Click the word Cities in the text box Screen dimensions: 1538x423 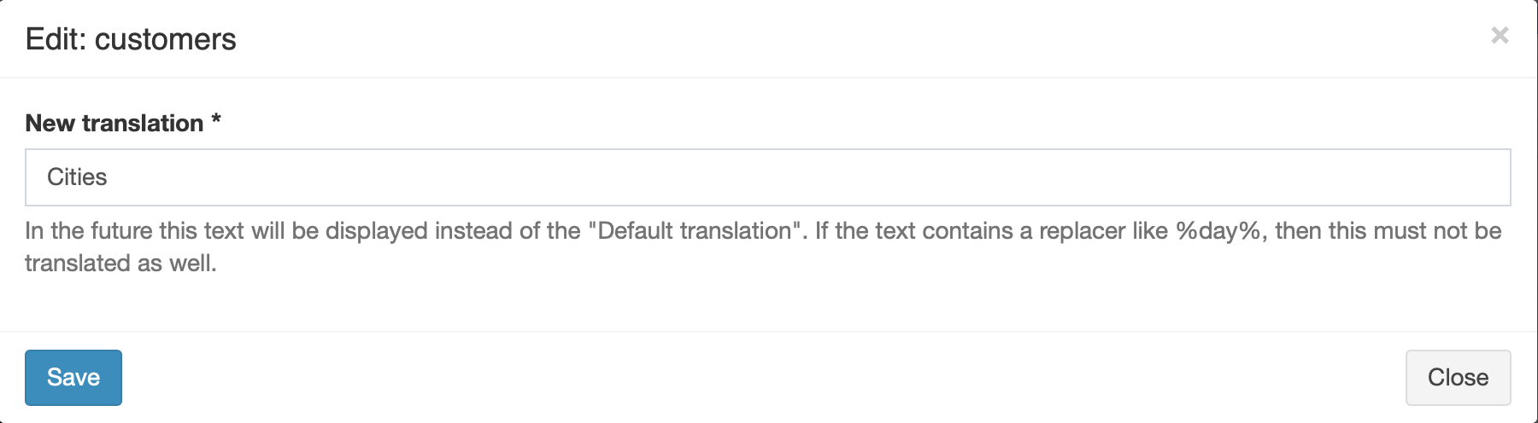77,177
